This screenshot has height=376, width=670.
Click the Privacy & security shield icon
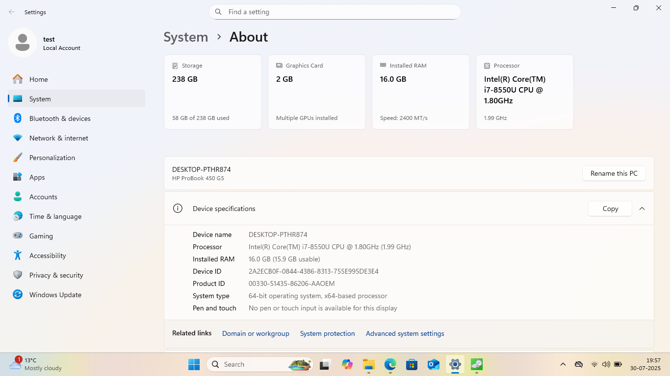click(x=18, y=275)
